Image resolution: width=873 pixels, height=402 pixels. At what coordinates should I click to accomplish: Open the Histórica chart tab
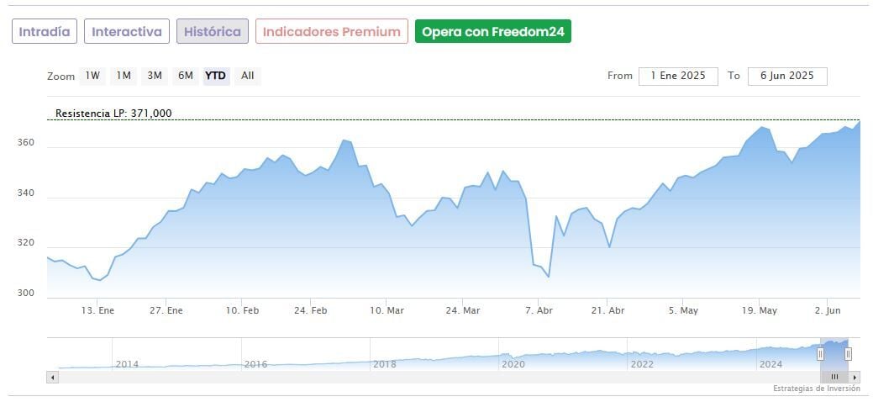(213, 32)
